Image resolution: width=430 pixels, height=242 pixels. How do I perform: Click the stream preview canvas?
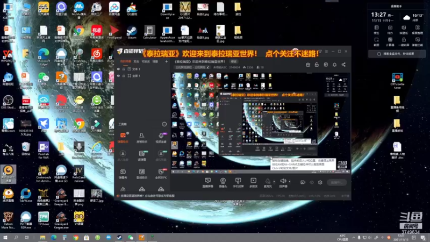(261, 123)
